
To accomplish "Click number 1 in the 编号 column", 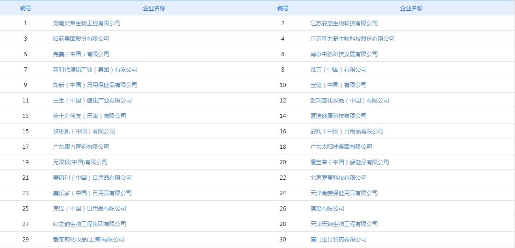I will (26, 23).
